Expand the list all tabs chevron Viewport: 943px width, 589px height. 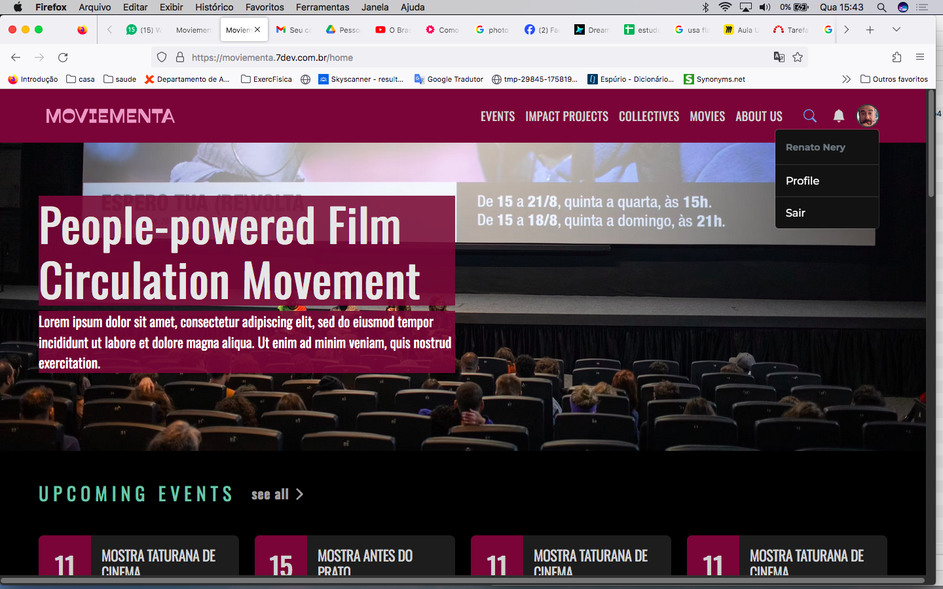click(897, 29)
